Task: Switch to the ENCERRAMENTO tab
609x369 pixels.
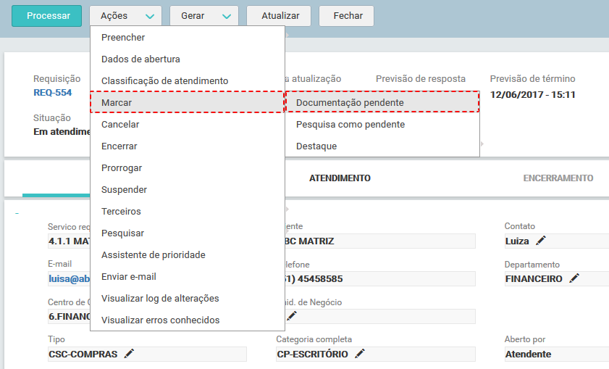Action: tap(558, 178)
